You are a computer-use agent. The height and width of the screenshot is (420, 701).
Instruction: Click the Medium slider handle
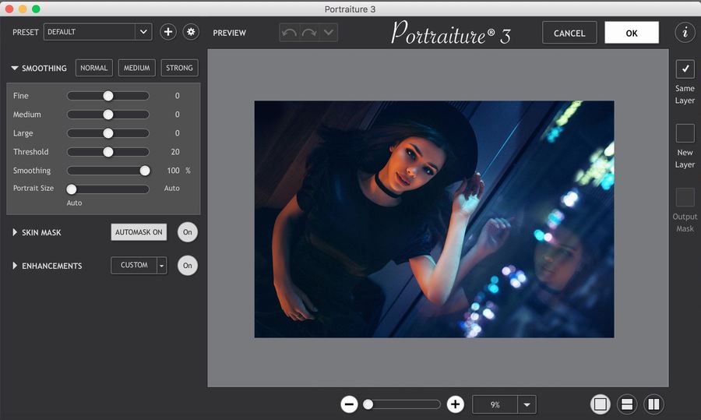(x=108, y=115)
